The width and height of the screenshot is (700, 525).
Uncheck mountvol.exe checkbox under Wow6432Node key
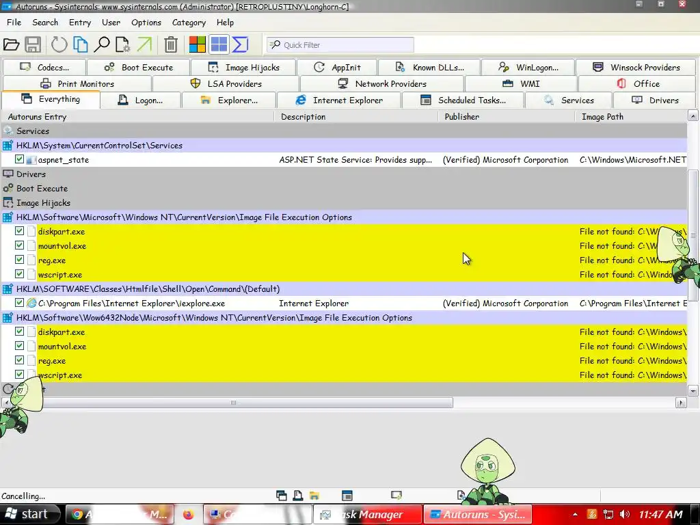pyautogui.click(x=19, y=345)
